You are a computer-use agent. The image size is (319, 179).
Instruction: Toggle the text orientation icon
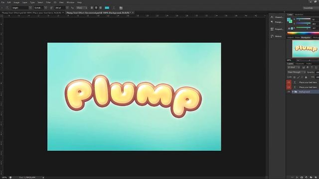click(x=7, y=8)
